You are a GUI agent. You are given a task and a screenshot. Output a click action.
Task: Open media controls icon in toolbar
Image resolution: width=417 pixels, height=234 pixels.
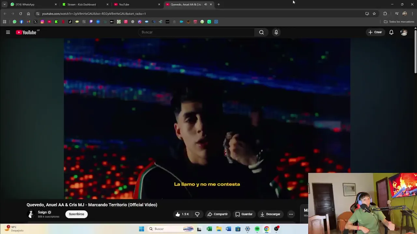(396, 14)
